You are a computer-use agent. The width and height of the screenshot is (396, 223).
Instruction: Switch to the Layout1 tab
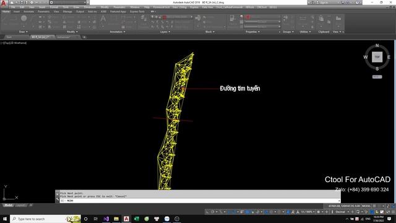pos(20,205)
